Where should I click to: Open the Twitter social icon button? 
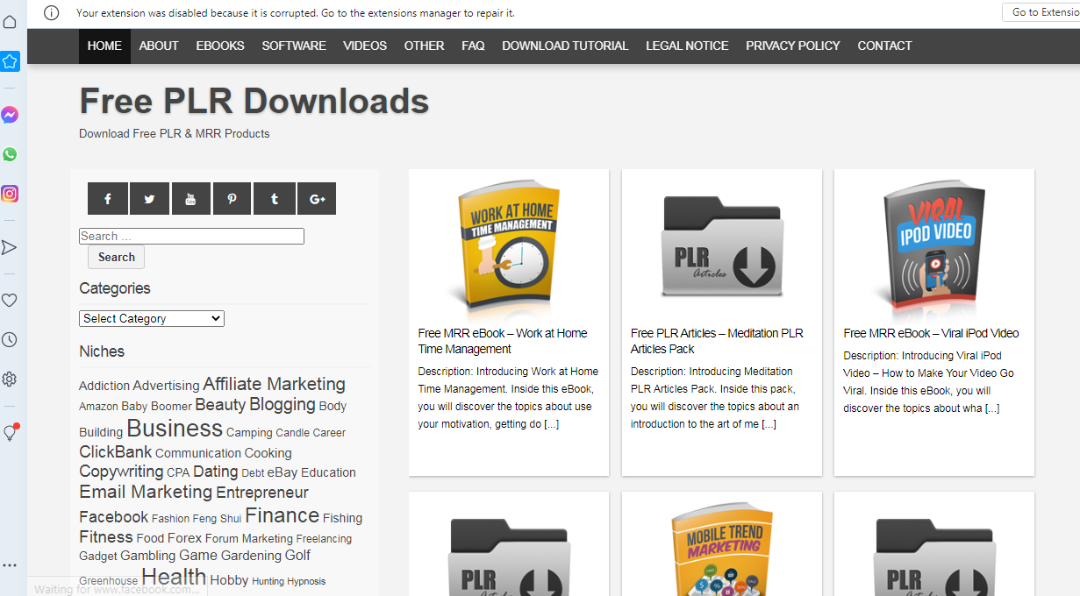pos(149,199)
